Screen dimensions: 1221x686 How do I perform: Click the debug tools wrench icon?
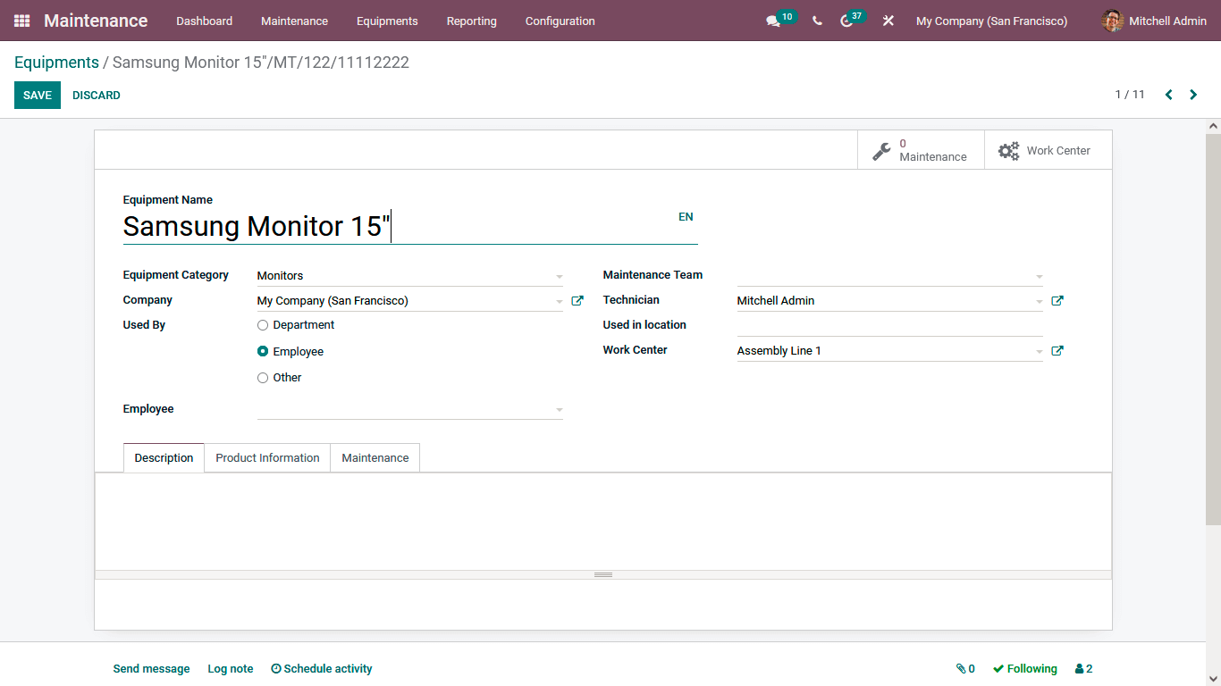tap(888, 21)
